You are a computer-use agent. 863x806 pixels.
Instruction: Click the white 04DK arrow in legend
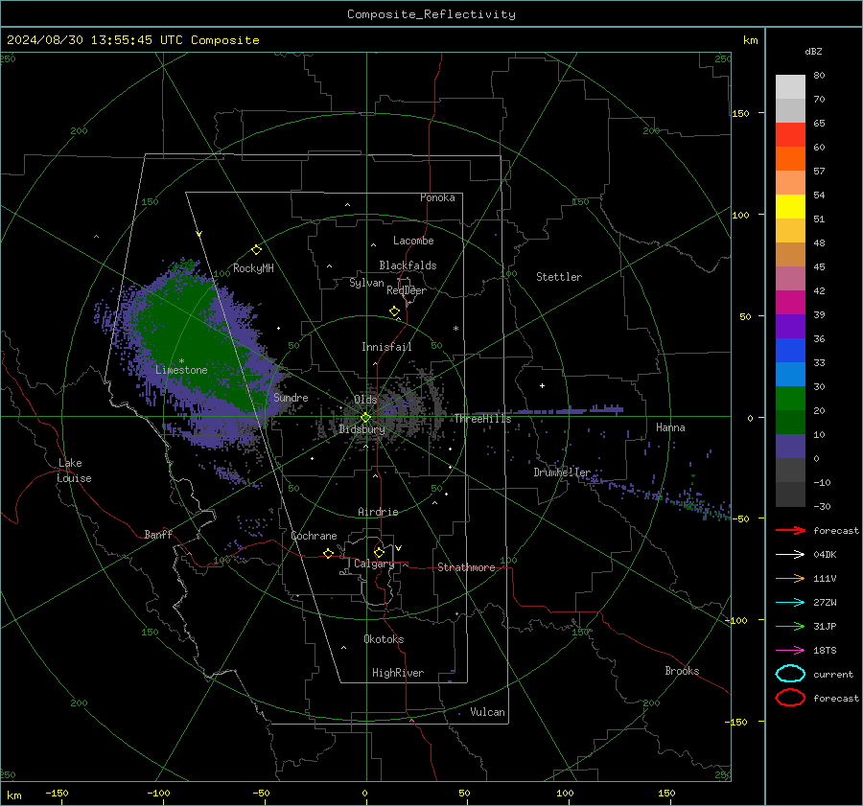pyautogui.click(x=790, y=555)
